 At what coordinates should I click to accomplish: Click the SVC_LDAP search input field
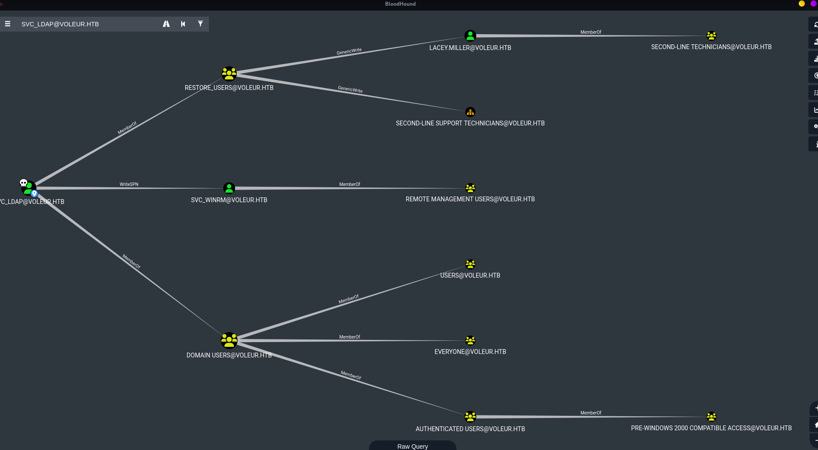pyautogui.click(x=88, y=24)
